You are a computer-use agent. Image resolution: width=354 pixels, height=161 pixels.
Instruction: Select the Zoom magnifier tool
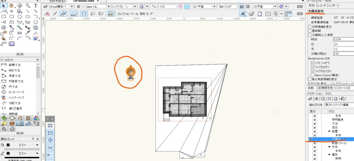pyautogui.click(x=28, y=6)
